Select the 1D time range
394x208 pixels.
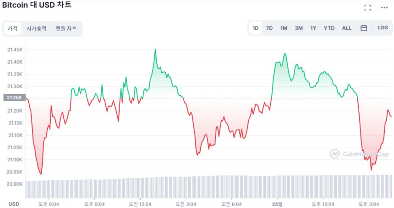click(x=256, y=28)
